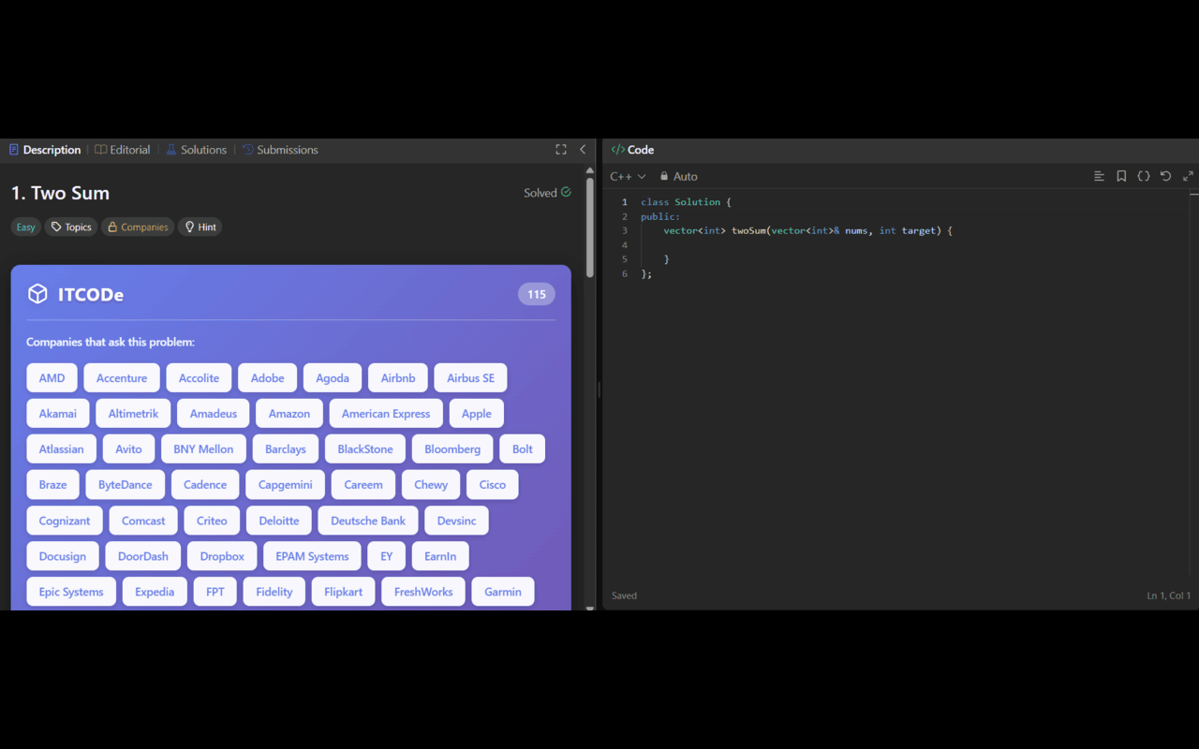Select the DoorDash company chip
1199x749 pixels.
(x=143, y=556)
